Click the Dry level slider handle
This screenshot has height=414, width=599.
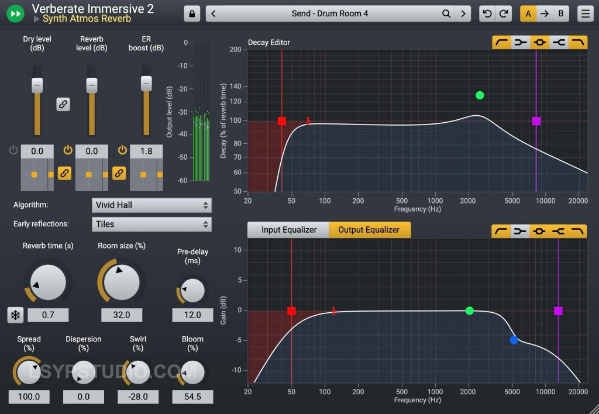[37, 85]
